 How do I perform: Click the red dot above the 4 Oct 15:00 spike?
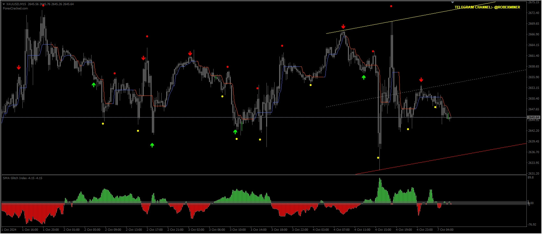point(391,6)
